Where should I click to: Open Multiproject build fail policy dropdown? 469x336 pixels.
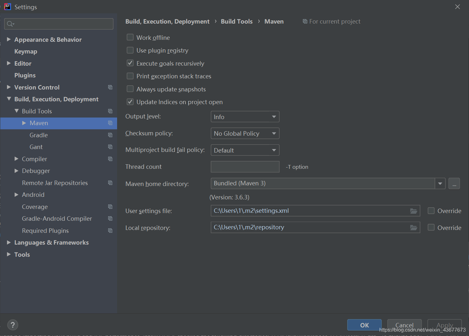[245, 150]
